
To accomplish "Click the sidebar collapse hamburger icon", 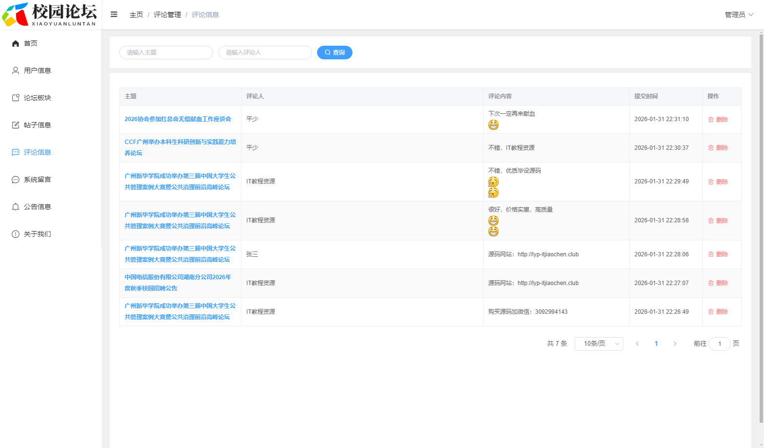I will click(x=114, y=15).
